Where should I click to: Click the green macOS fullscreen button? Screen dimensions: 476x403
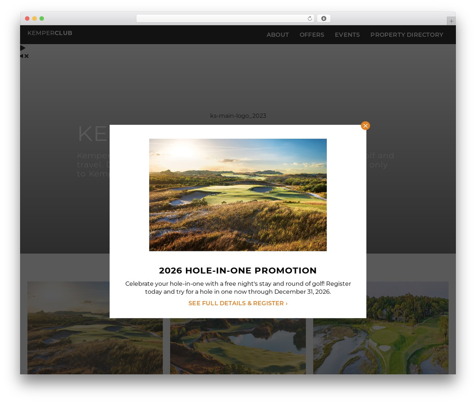click(42, 19)
